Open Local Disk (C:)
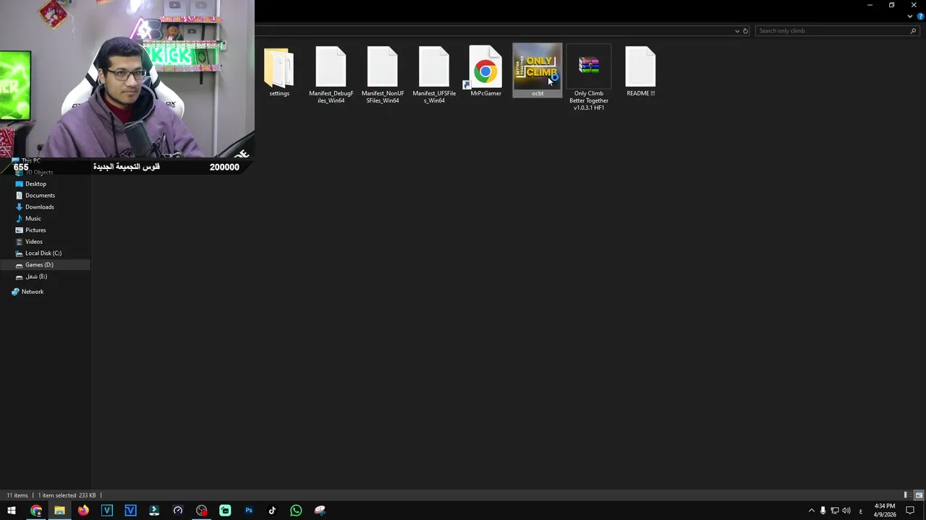926x520 pixels. (43, 253)
